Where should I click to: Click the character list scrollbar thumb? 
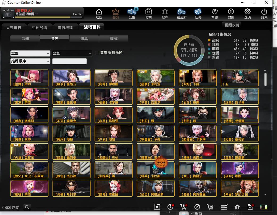[x=265, y=79]
